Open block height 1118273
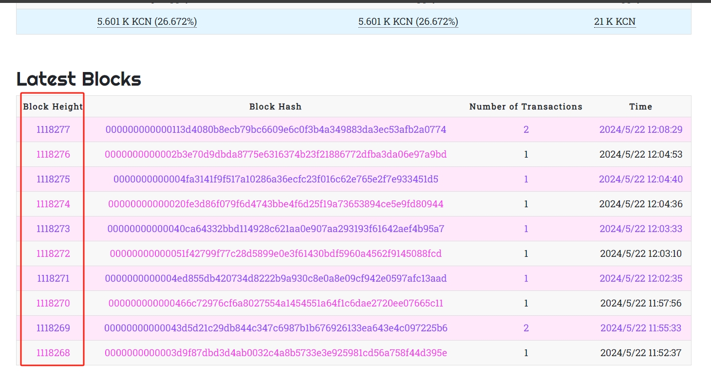Viewport: 711px width, 379px height. click(53, 229)
